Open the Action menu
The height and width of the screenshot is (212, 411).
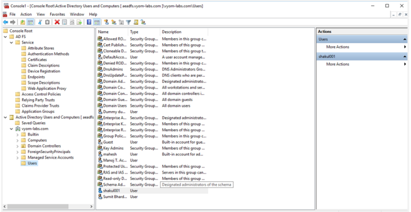click(26, 15)
